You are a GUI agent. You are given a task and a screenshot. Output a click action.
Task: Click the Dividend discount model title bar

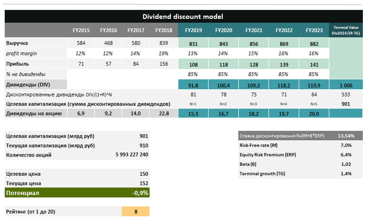point(183,17)
